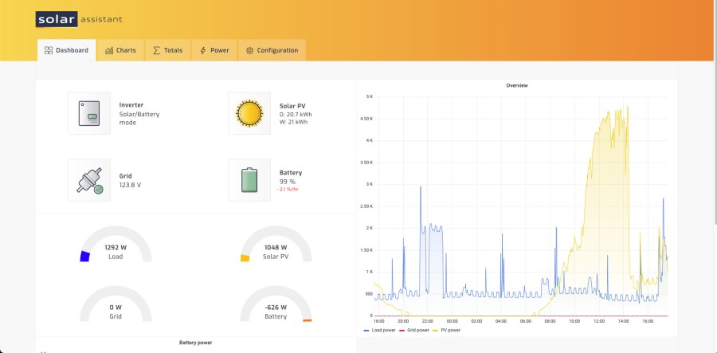
Task: Click the Battery heading beside battery icon
Action: click(291, 173)
